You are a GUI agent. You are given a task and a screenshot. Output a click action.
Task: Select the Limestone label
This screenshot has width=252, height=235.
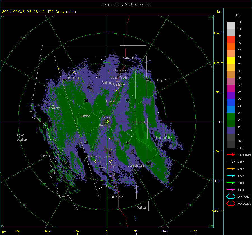pos(53,108)
